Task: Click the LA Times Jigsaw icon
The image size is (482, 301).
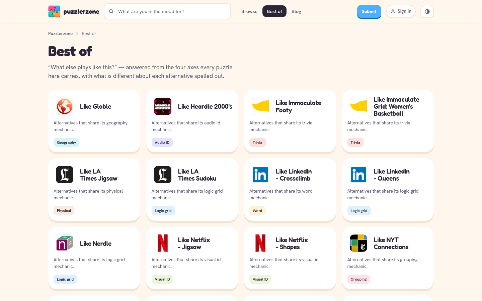Action: [x=65, y=175]
